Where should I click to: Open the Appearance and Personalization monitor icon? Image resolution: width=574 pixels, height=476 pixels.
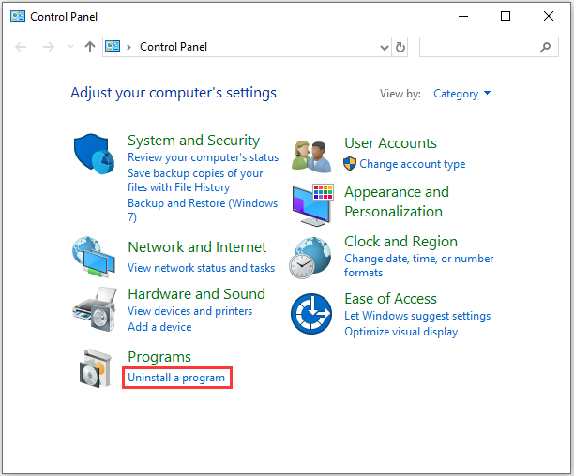(313, 204)
